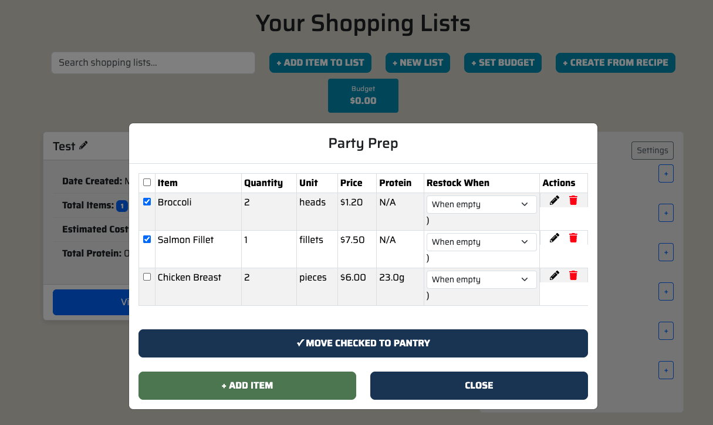Viewport: 713px width, 425px height.
Task: Toggle the select-all checkbox in the table header
Action: 147,182
